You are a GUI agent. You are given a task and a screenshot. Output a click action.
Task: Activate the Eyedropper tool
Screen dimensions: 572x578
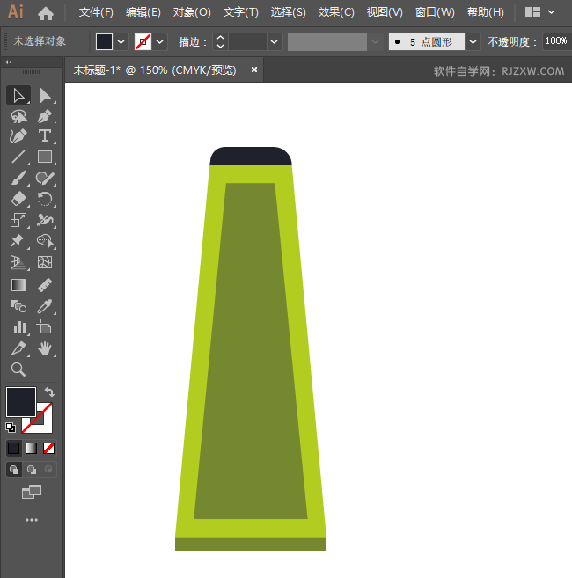(45, 305)
